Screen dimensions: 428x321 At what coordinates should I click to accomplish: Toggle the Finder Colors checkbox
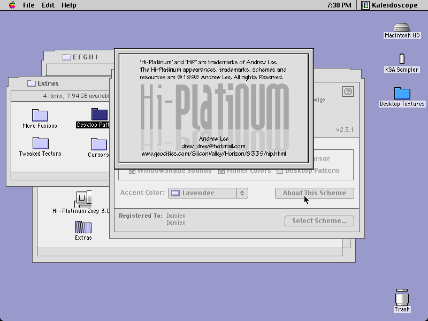click(x=221, y=171)
